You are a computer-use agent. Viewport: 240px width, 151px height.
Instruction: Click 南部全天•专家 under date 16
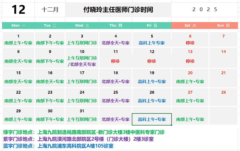click(50, 82)
